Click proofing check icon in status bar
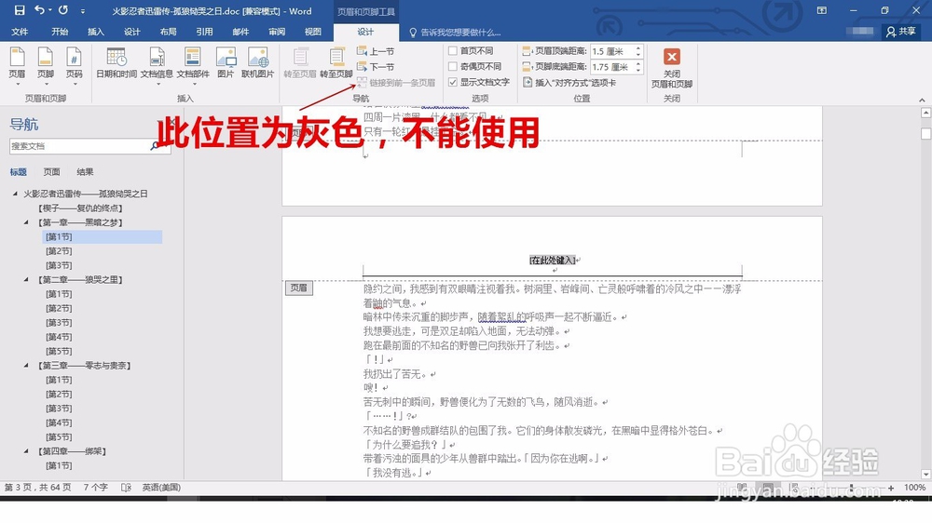Screen dimensions: 932x523 click(x=126, y=488)
